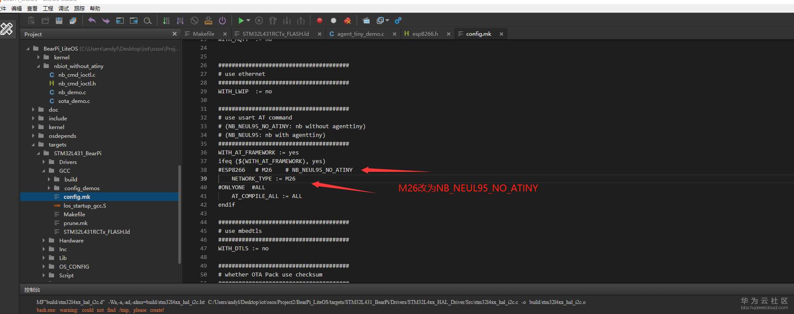
Task: Expand the OS_CONFIG folder
Action: click(x=44, y=267)
